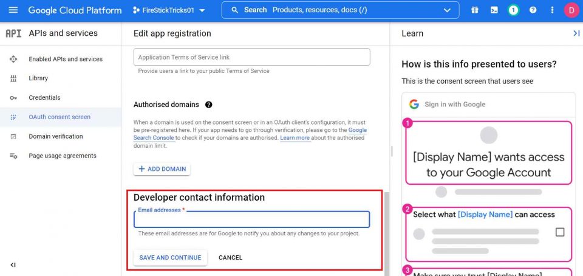583x276 pixels.
Task: Click the Google Cloud Platform logo
Action: [x=75, y=10]
